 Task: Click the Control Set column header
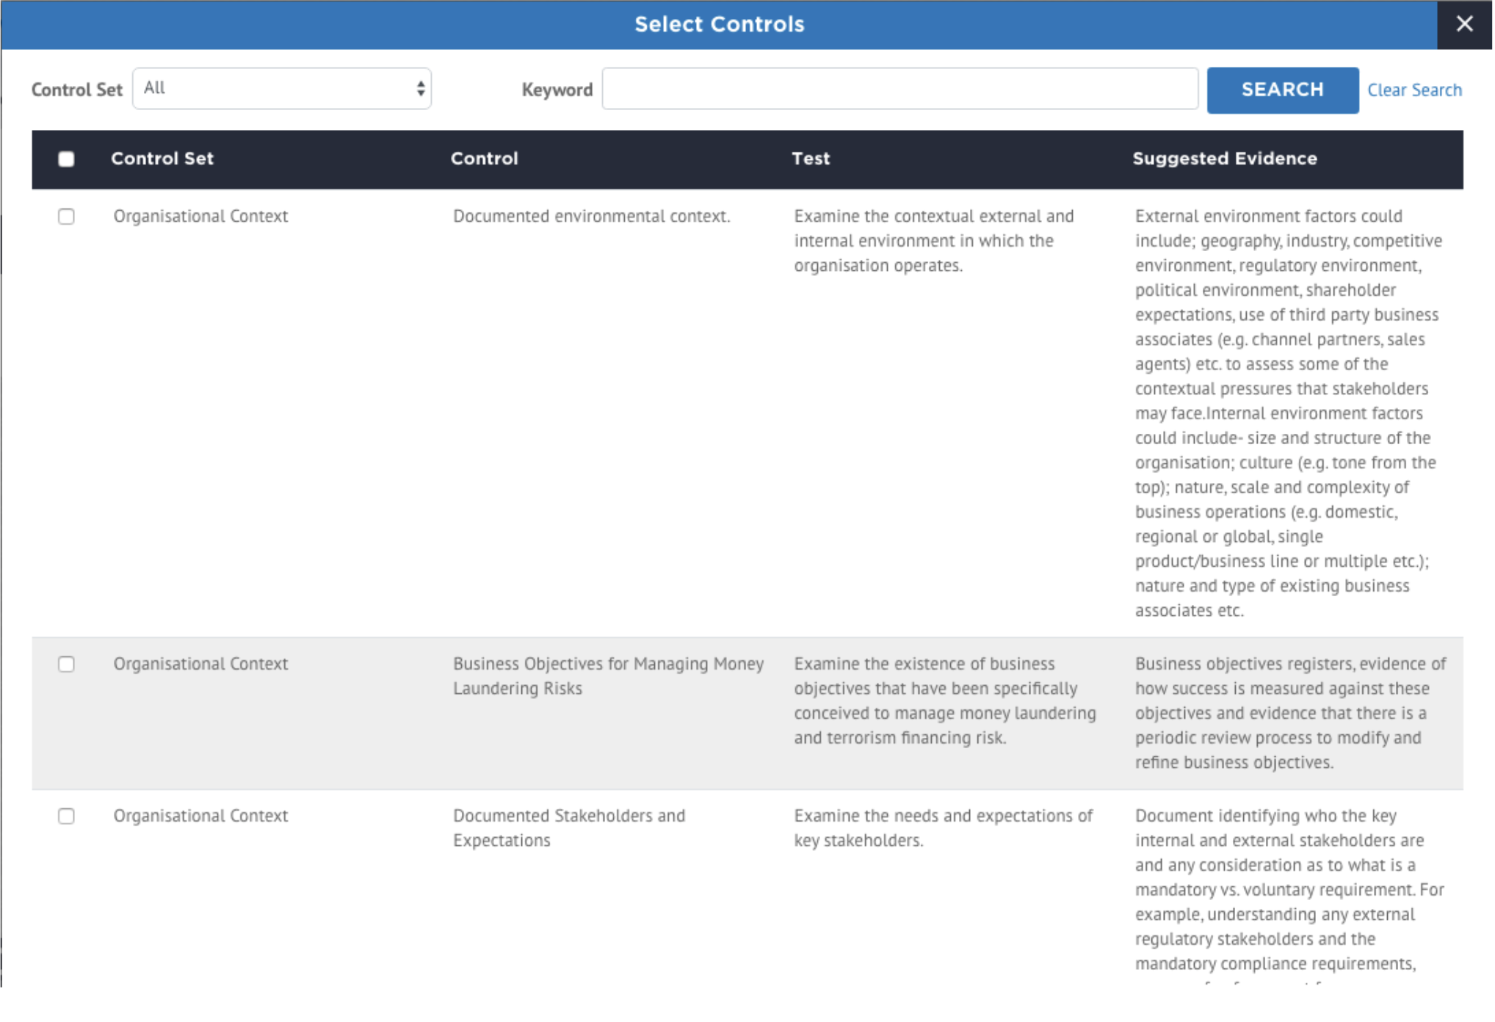click(162, 159)
